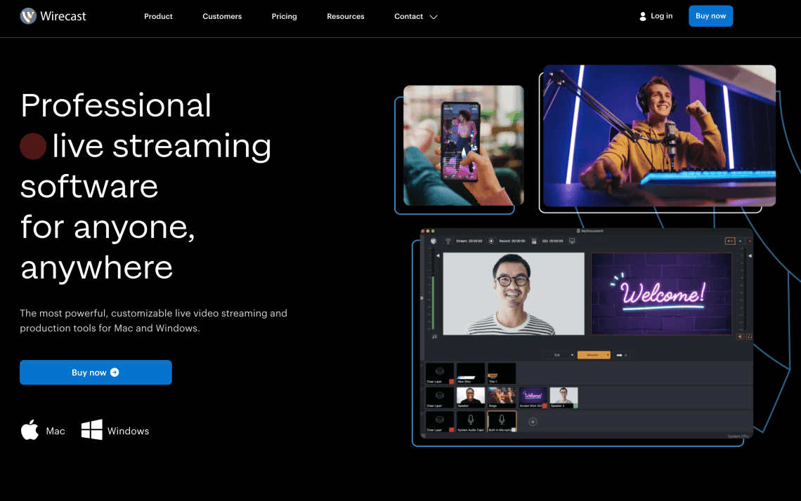This screenshot has width=801, height=501.
Task: Add a new shot with the plus button
Action: (533, 422)
